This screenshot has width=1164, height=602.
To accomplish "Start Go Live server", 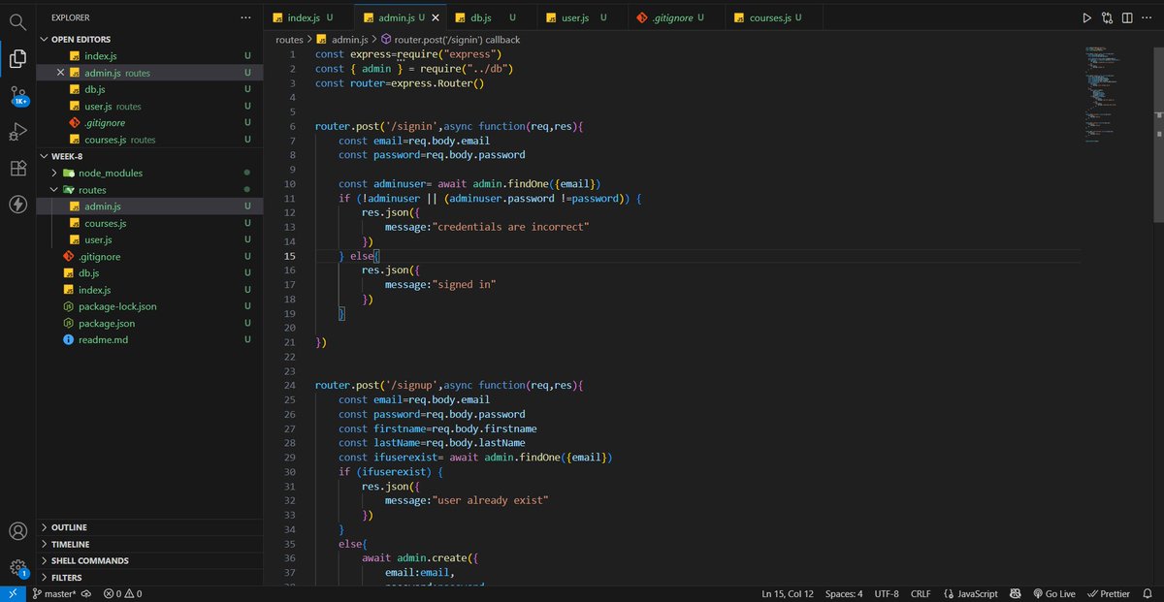I will [x=1054, y=593].
